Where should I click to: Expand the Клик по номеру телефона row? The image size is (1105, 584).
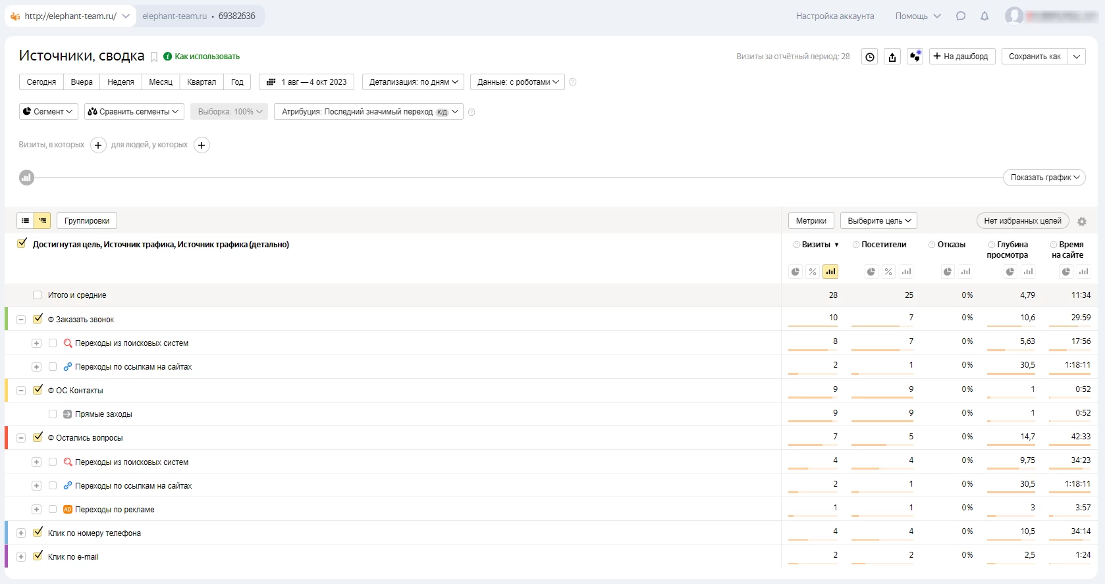(21, 533)
